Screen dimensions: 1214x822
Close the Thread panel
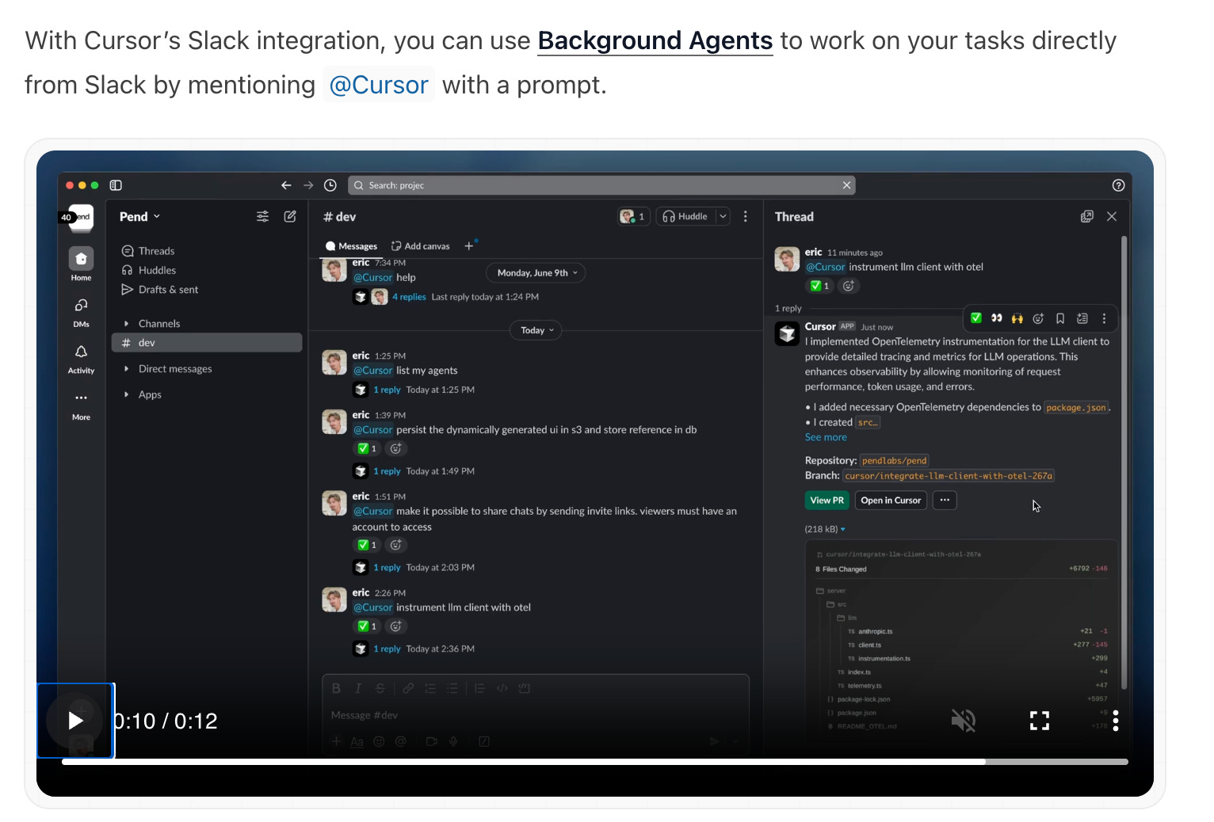click(1112, 217)
